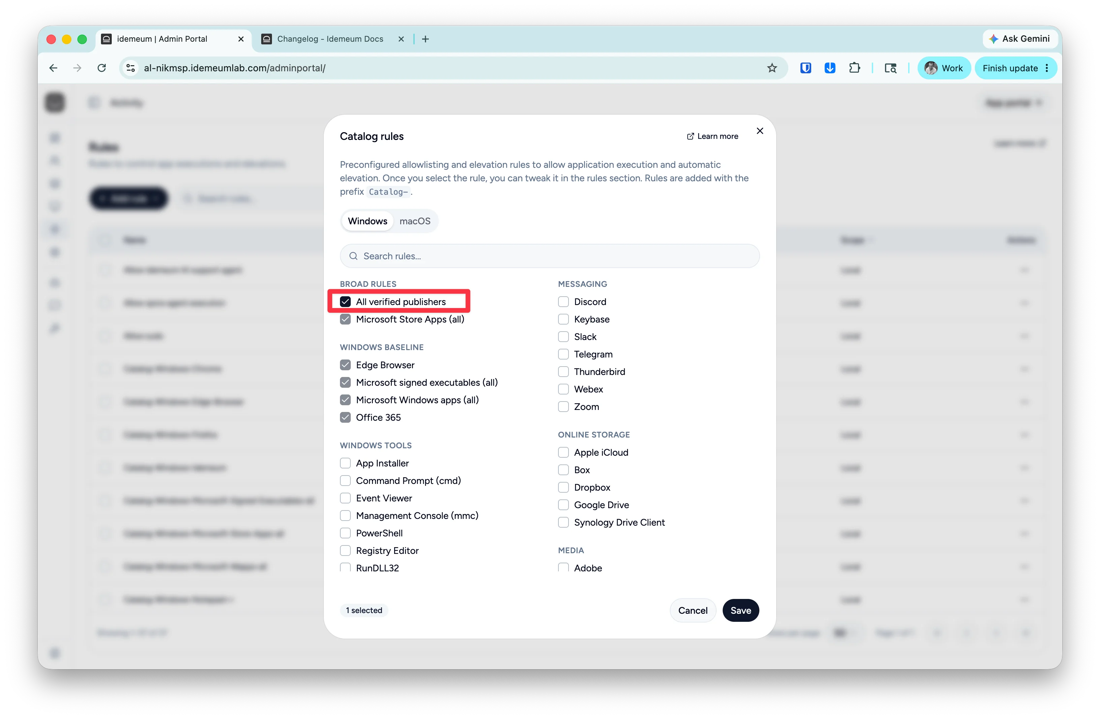Click the Search rules field

pyautogui.click(x=550, y=256)
